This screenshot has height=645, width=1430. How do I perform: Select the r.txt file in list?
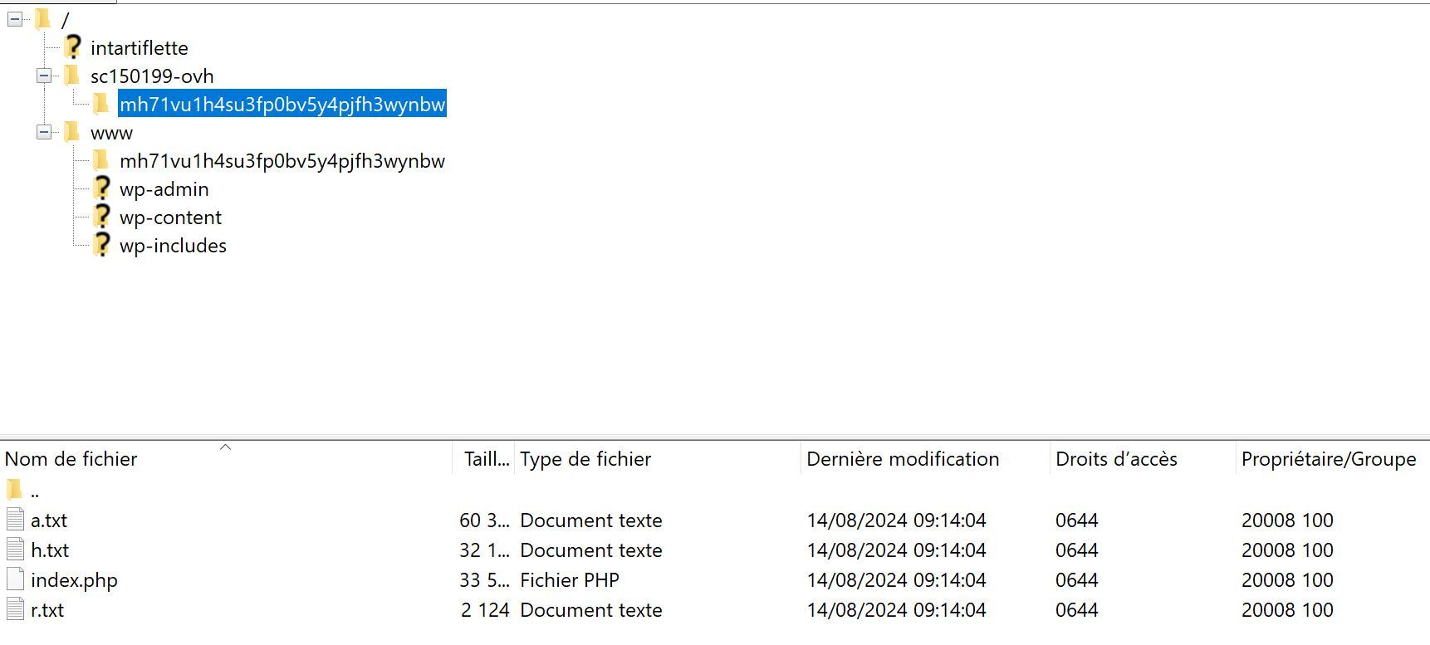click(x=47, y=610)
